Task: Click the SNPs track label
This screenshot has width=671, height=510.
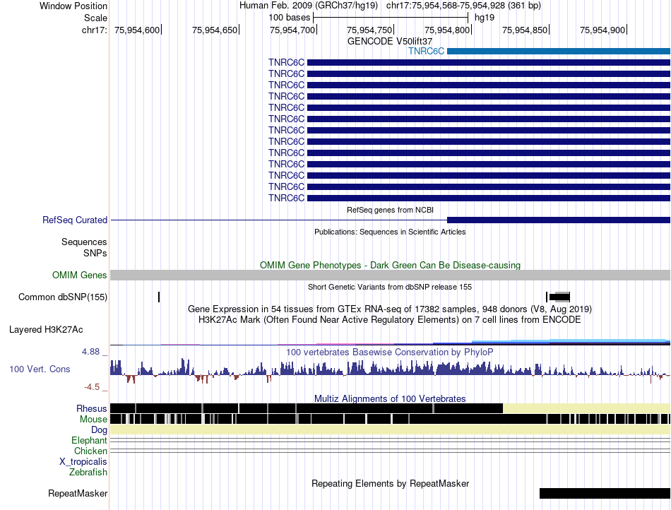Action: (95, 254)
